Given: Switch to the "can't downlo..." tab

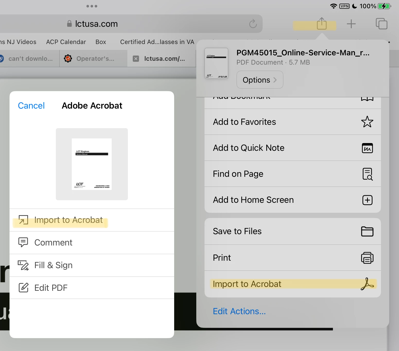Looking at the screenshot, I should (x=30, y=59).
